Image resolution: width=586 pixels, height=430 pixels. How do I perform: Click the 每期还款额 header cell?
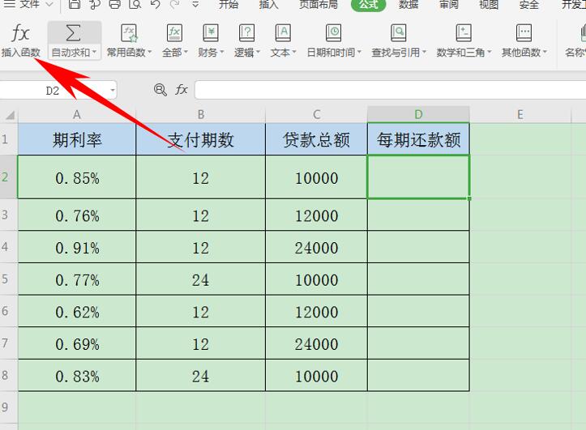coord(418,139)
